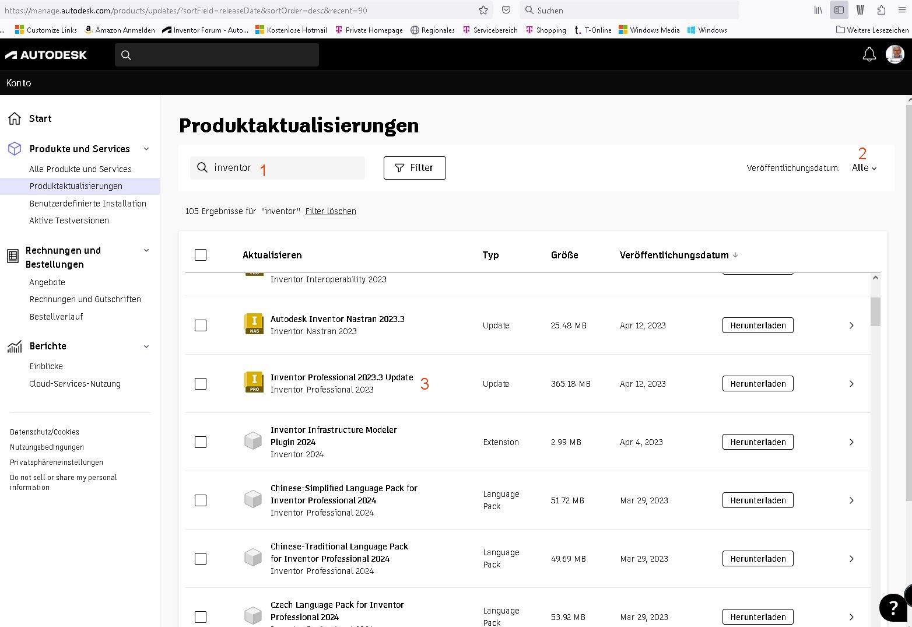
Task: Select Produktaktualisierungen in the sidebar
Action: click(x=76, y=186)
